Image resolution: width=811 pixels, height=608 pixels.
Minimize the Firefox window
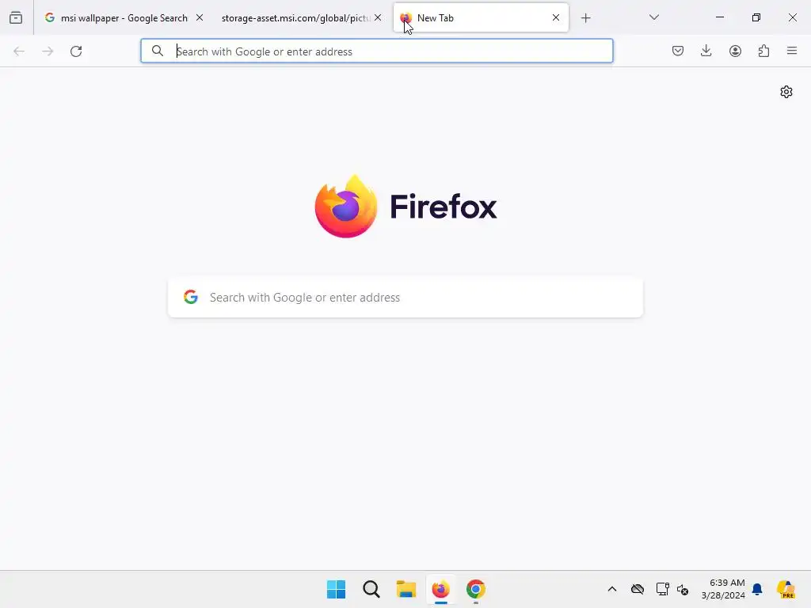[719, 17]
